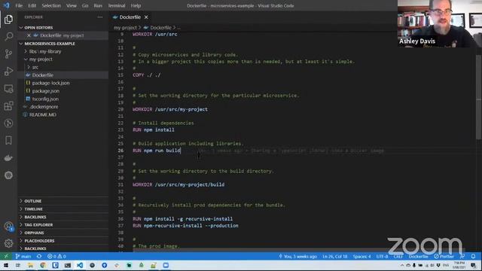Image resolution: width=482 pixels, height=271 pixels.
Task: Open errors and warnings count in status bar
Action: pyautogui.click(x=56, y=256)
